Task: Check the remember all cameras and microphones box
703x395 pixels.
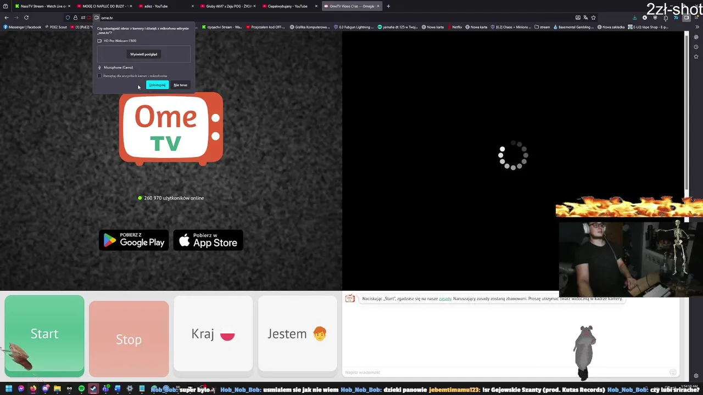Action: [x=99, y=76]
